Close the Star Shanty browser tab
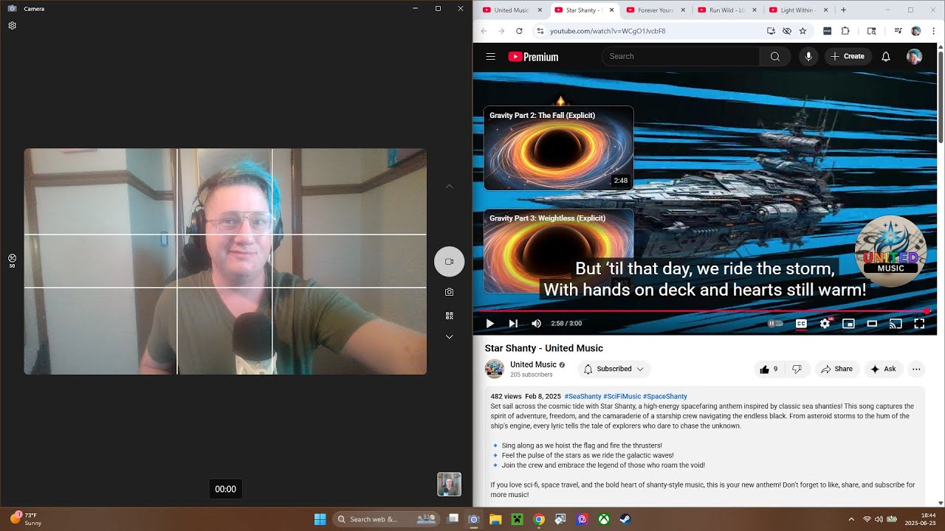This screenshot has width=945, height=531. (x=611, y=10)
